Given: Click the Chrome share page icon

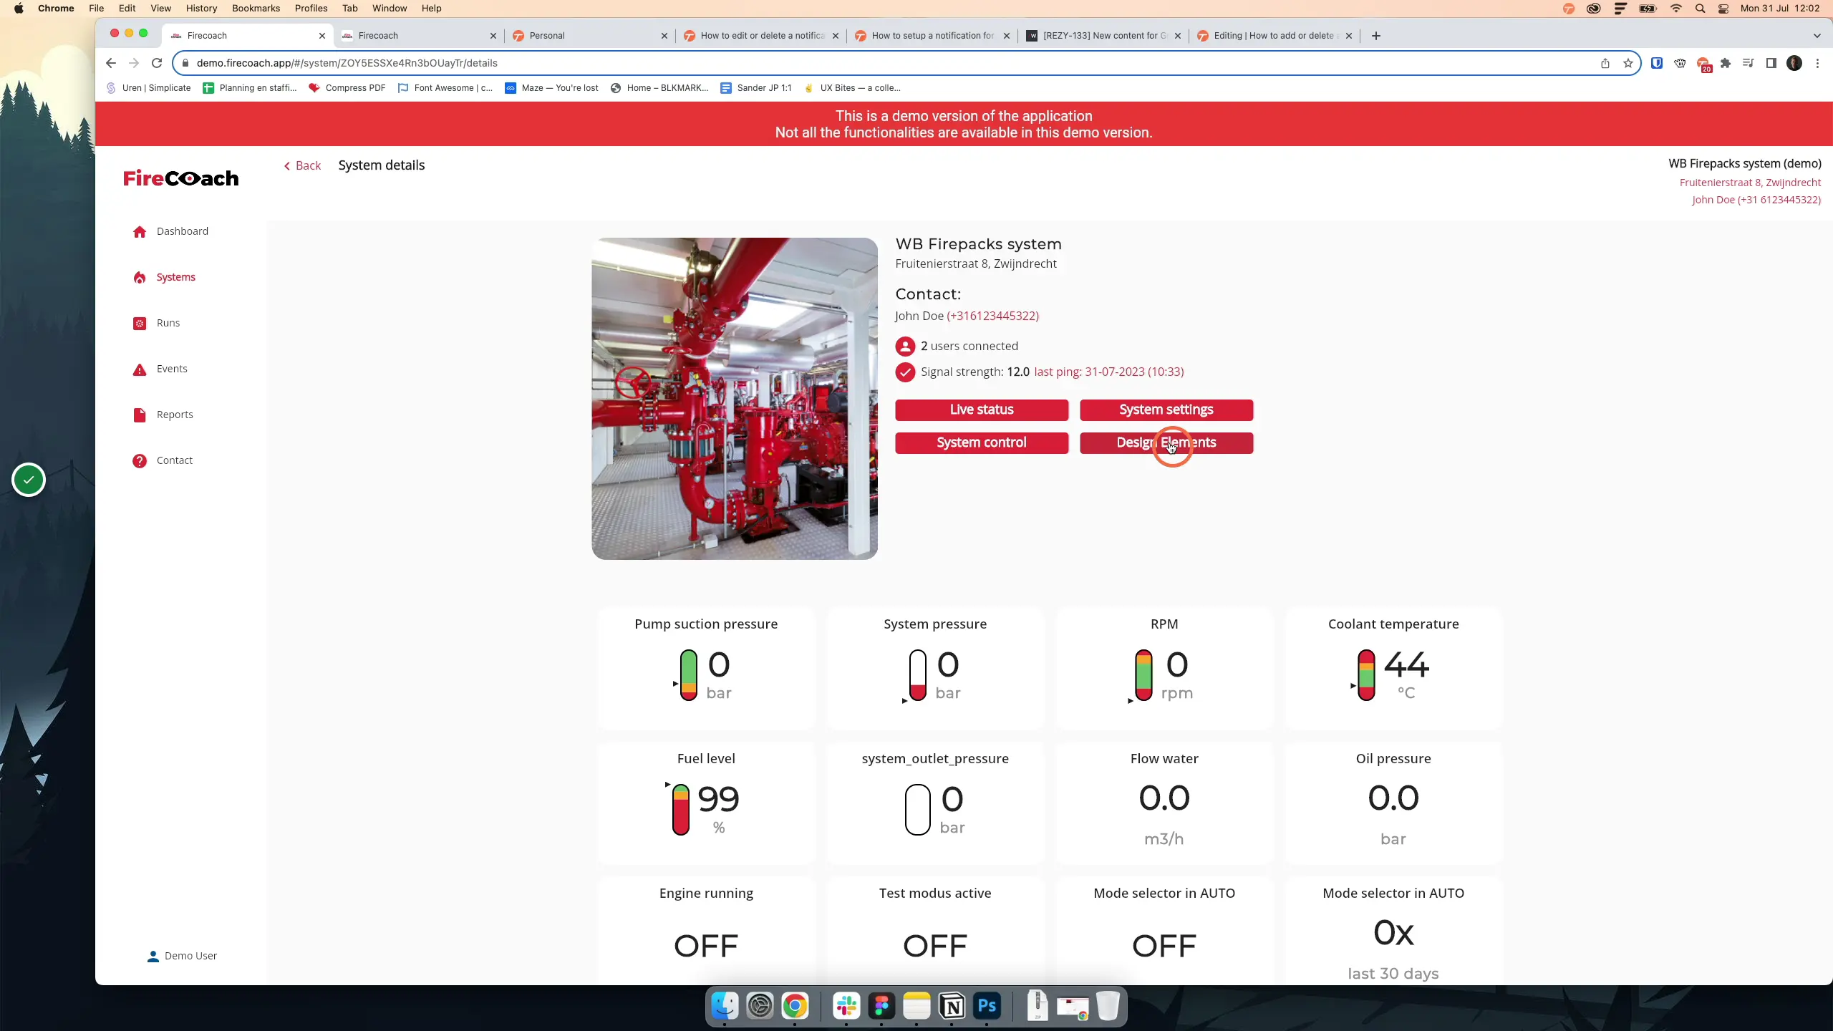Looking at the screenshot, I should 1605,63.
